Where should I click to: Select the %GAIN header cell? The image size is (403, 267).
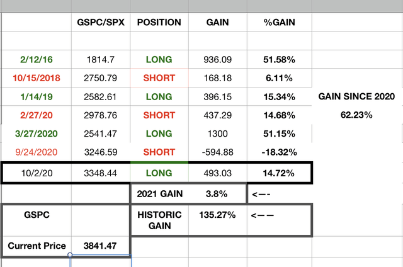coord(280,23)
